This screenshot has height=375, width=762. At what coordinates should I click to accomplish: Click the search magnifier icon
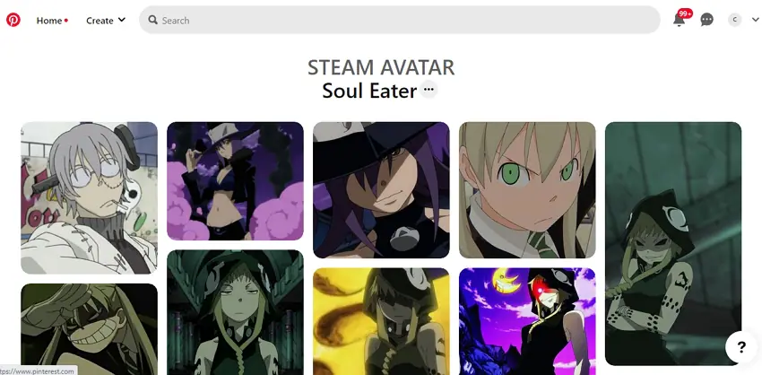tap(152, 20)
